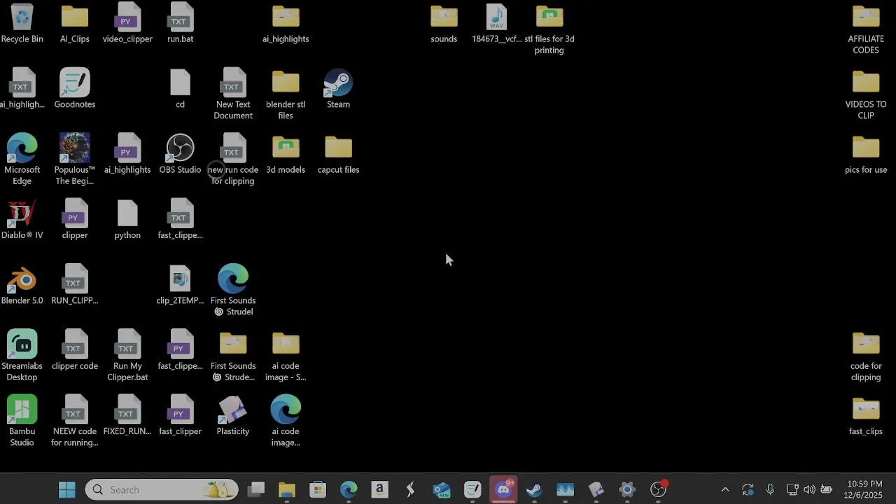Open the Windows Start menu

coord(67,490)
